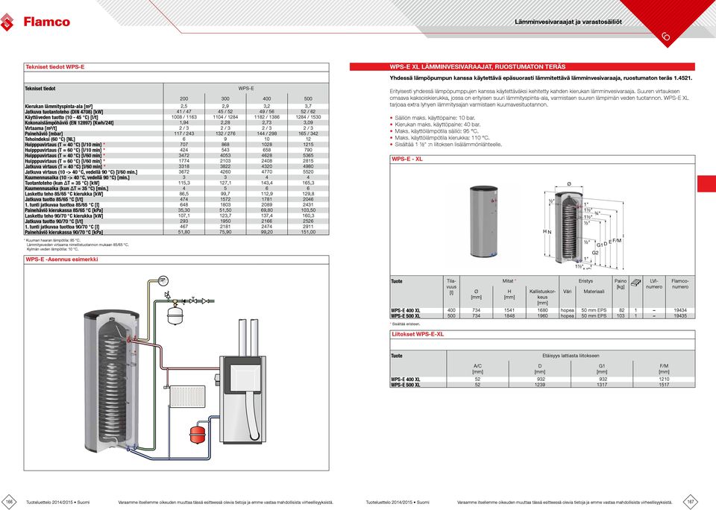This screenshot has width=716, height=510.
Task: Click 'WPS-E 400 XL' in the WPS-E - XL table
Action: [406, 310]
